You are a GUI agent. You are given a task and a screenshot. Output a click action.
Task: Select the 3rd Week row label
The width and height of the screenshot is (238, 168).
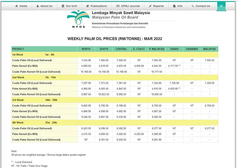coord(18,100)
